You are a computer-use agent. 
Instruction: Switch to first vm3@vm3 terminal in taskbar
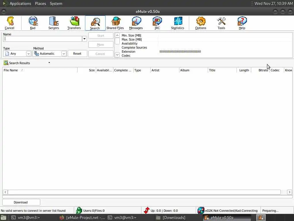(x=26, y=218)
